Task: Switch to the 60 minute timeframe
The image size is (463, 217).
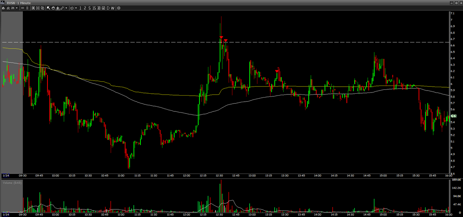Action: tap(103, 8)
